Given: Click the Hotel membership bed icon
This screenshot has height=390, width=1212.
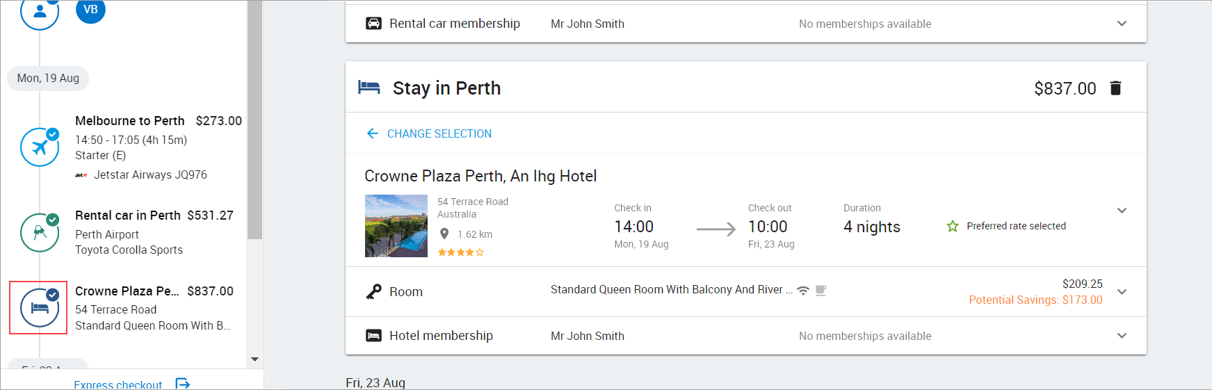Looking at the screenshot, I should (373, 336).
